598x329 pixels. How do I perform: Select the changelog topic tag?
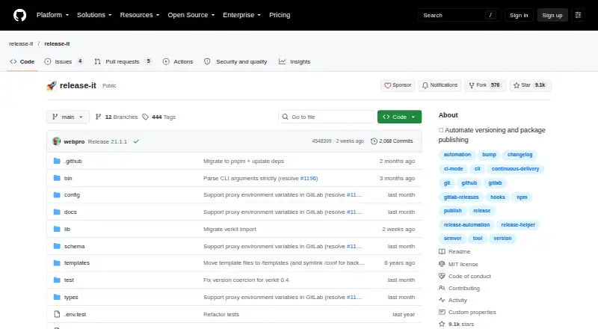(x=520, y=155)
